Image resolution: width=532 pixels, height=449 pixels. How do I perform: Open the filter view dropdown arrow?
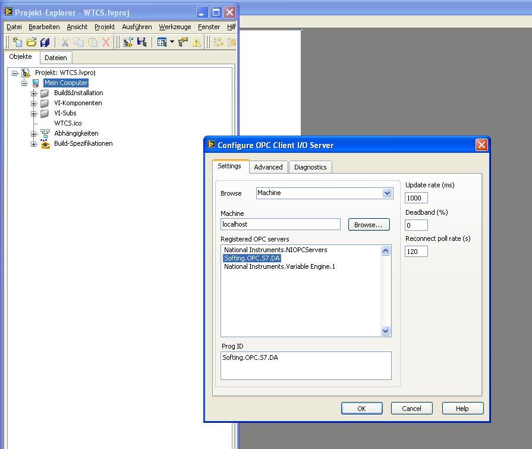click(x=172, y=42)
